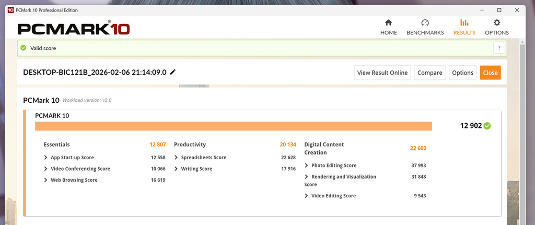
Task: Click the Productivity score 20 134
Action: (x=288, y=145)
